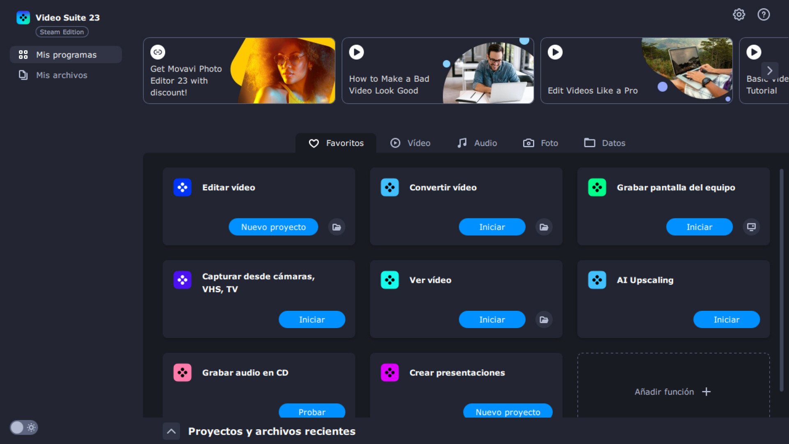789x444 pixels.
Task: Click the AI Upscaling card title
Action: pyautogui.click(x=645, y=280)
